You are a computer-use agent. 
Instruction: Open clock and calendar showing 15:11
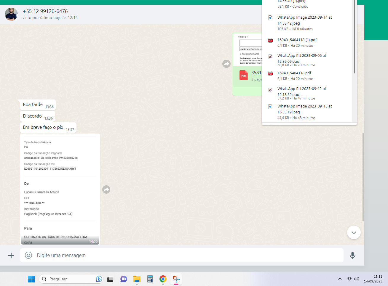coord(373,279)
